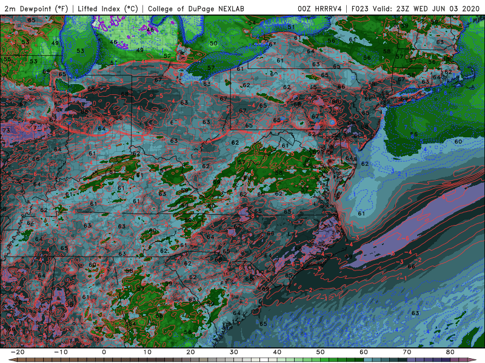Click the 0 label on the color scale
The width and height of the screenshot is (485, 363).
(x=104, y=352)
